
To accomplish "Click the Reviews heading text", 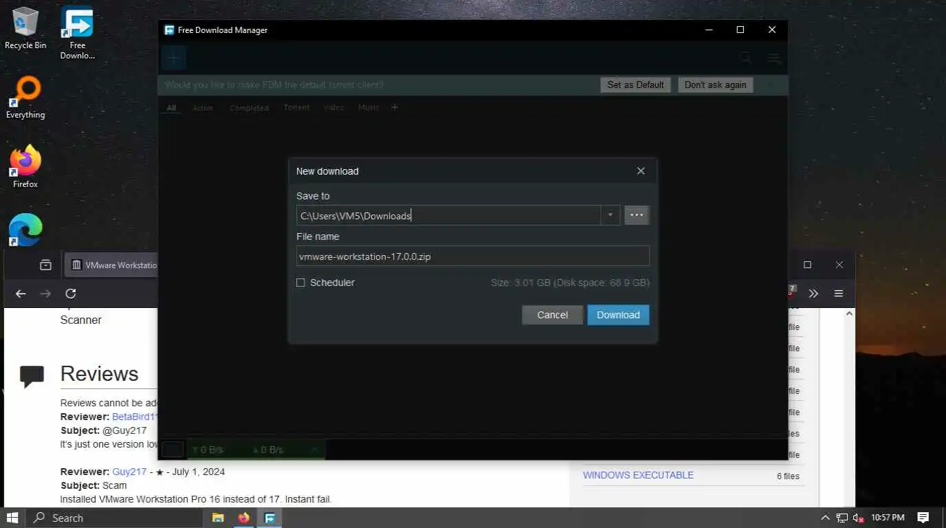I will click(100, 373).
